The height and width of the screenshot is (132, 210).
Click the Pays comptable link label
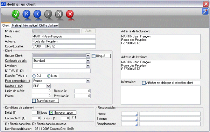pos(17,81)
